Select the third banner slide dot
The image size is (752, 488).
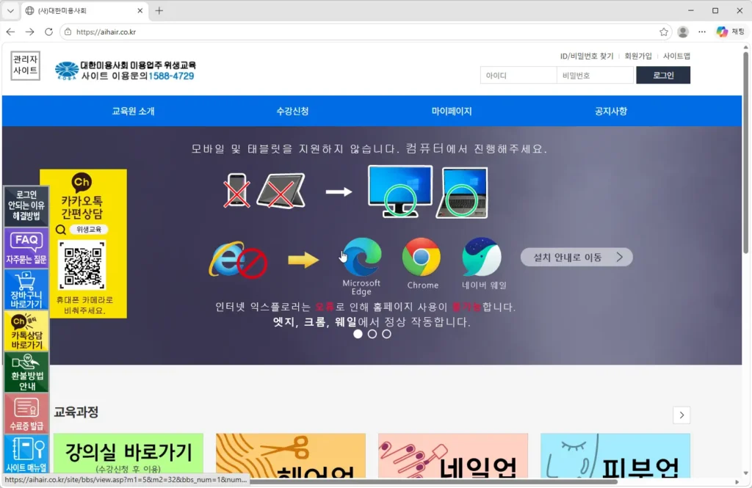tap(386, 334)
